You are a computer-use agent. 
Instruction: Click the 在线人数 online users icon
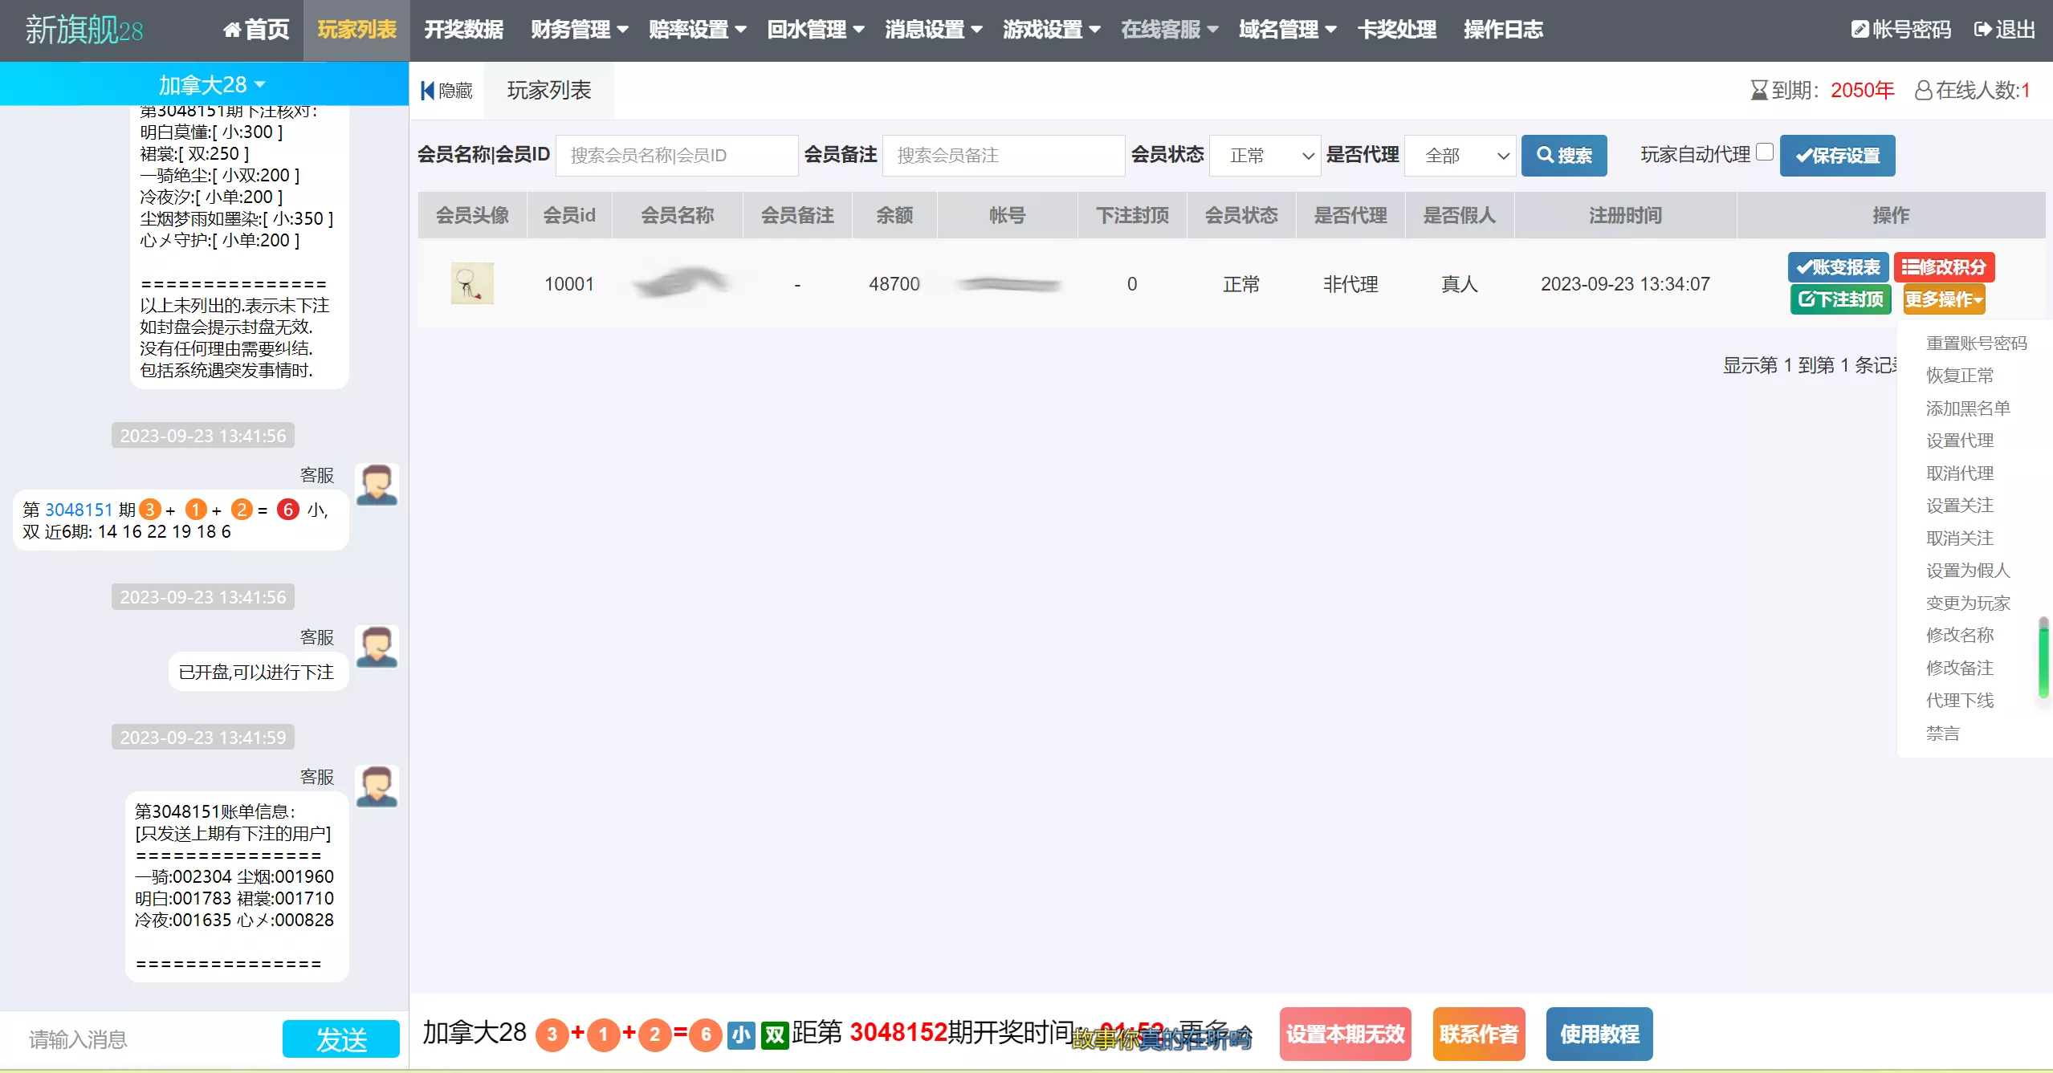click(x=1923, y=90)
